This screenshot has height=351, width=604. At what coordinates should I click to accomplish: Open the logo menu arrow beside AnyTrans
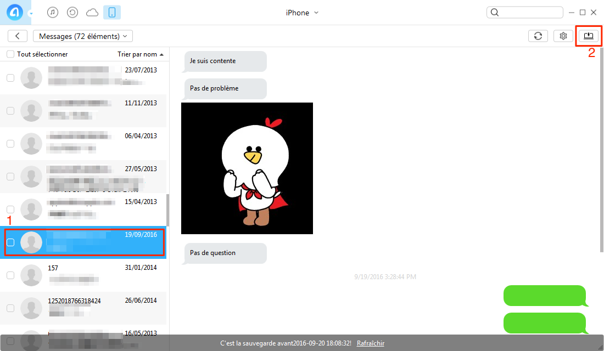click(x=31, y=14)
